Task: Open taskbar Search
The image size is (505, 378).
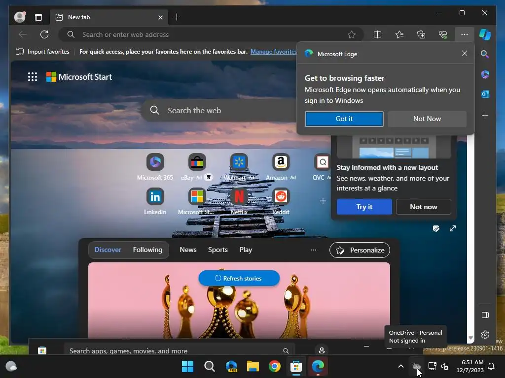Action: [209, 366]
